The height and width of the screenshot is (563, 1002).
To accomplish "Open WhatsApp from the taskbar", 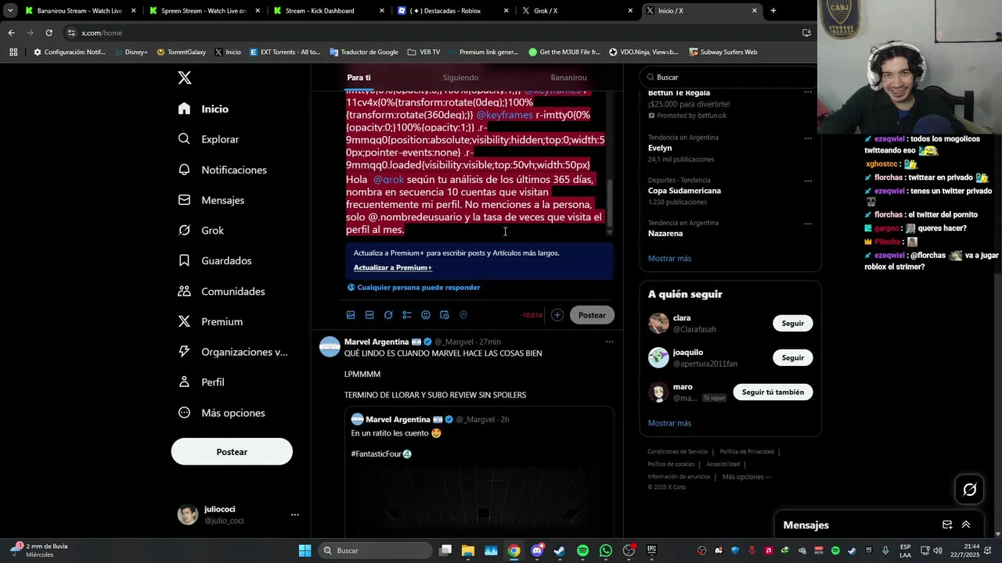I will (x=606, y=550).
